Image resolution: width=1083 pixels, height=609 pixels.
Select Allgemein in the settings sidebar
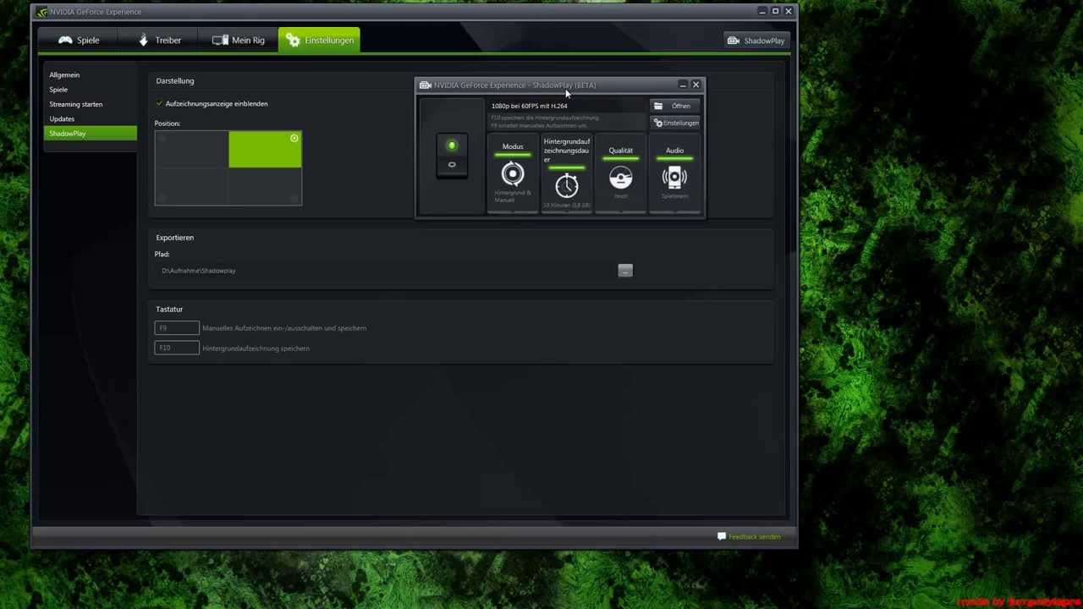pyautogui.click(x=64, y=74)
